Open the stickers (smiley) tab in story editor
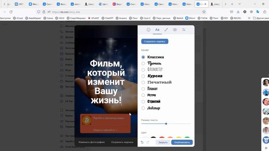Viewport: 269px width, 151px height. [148, 30]
